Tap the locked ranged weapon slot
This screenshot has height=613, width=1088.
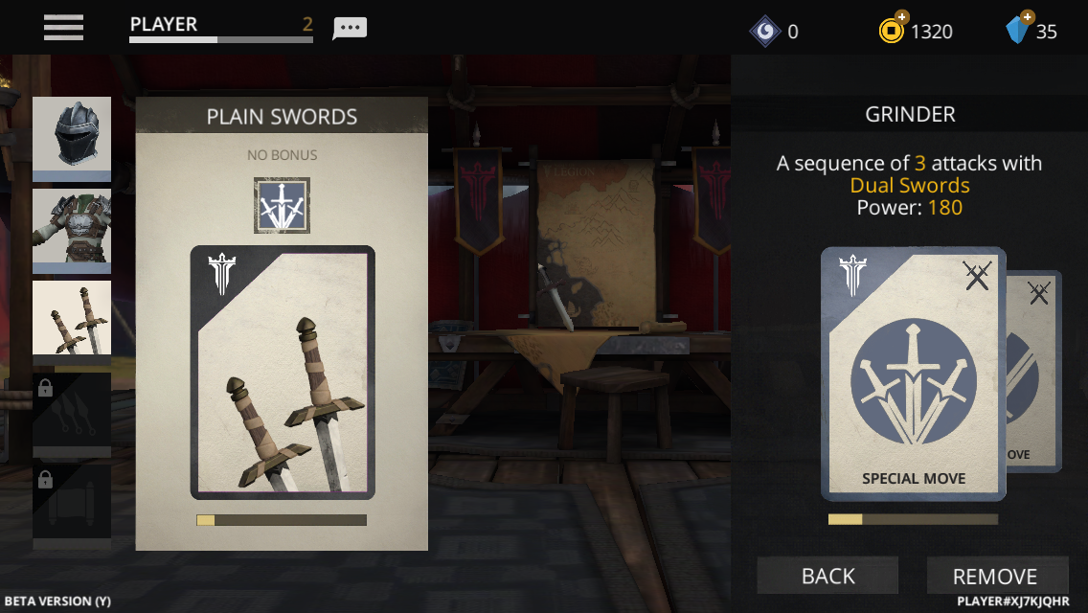click(72, 415)
